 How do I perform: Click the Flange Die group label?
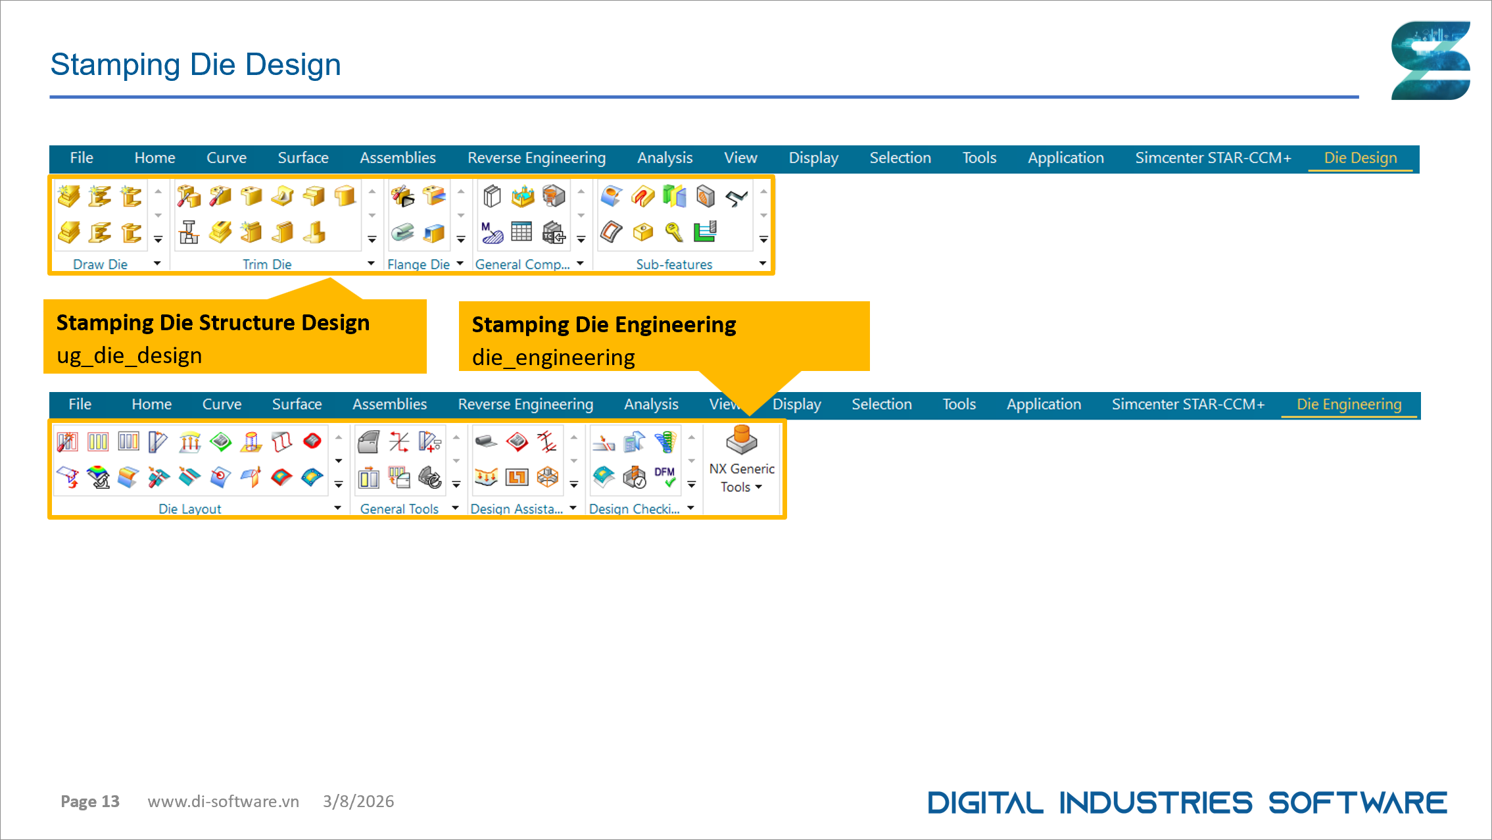[418, 264]
